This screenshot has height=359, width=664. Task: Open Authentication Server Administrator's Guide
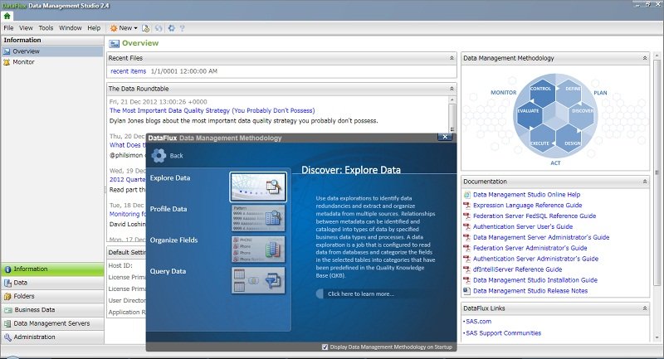[x=535, y=259]
